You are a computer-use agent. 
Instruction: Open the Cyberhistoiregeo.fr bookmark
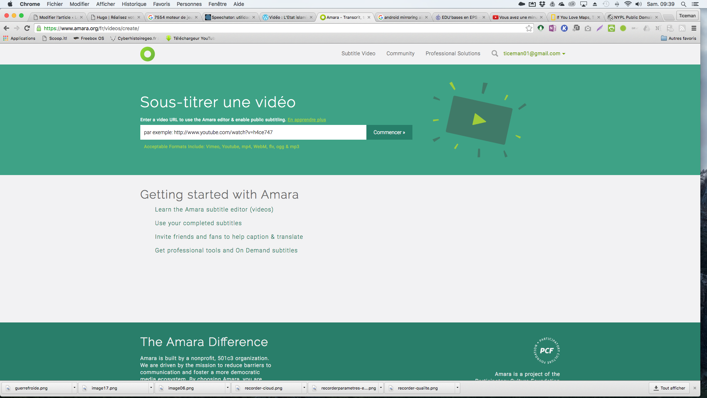(x=134, y=38)
